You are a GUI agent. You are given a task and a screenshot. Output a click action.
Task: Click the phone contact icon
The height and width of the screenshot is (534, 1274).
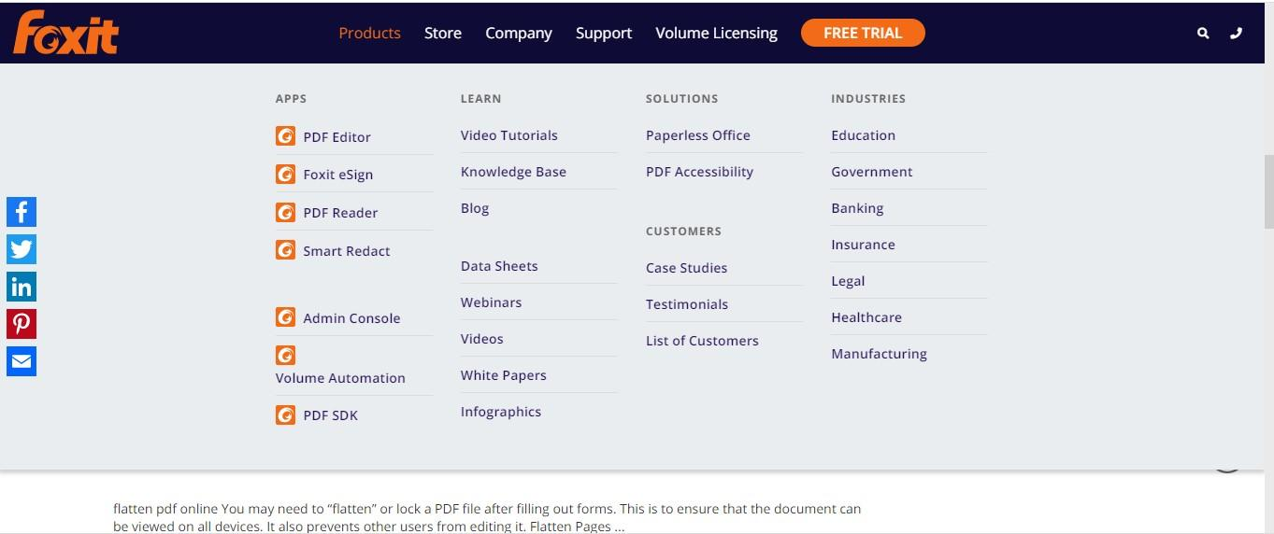point(1237,33)
